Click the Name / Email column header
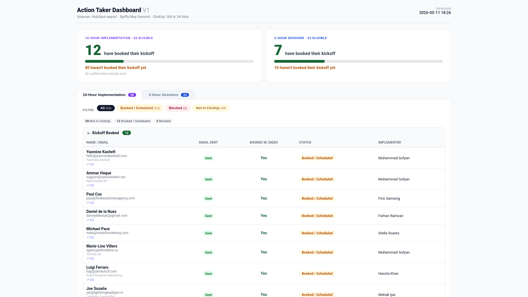Image resolution: width=528 pixels, height=297 pixels. [97, 142]
